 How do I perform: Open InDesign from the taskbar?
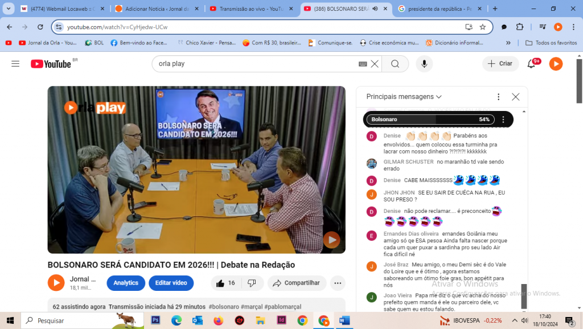(x=281, y=320)
